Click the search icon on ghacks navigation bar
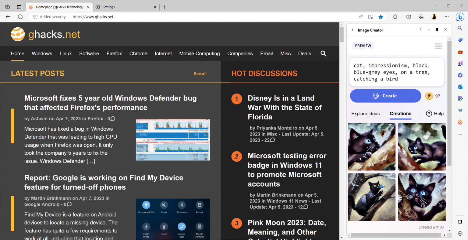468x240 pixels. [323, 53]
